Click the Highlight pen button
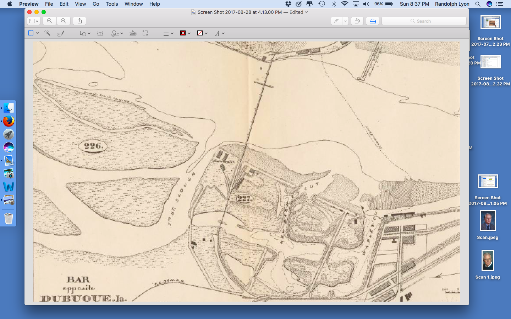This screenshot has width=511, height=319. coord(336,21)
